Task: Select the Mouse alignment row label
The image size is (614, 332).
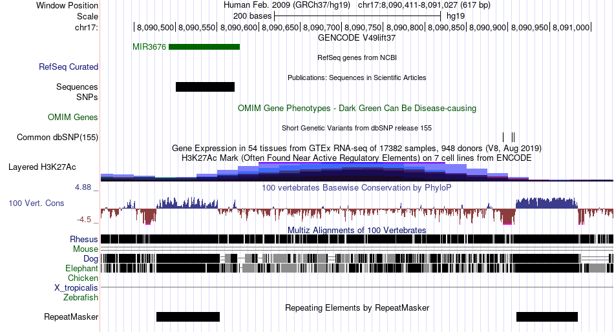Action: [x=85, y=249]
